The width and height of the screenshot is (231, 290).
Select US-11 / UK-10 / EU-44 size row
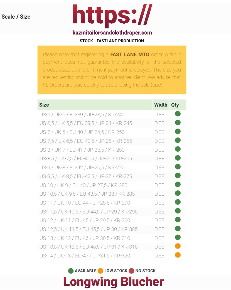[x=85, y=203]
